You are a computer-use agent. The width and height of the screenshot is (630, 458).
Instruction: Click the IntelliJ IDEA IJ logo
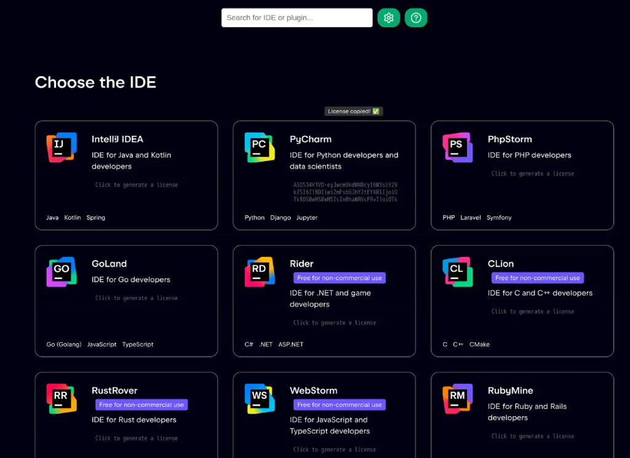point(62,148)
